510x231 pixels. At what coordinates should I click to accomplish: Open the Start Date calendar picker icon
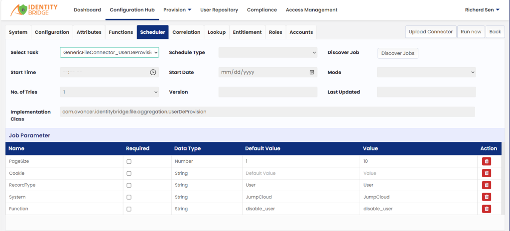click(312, 72)
